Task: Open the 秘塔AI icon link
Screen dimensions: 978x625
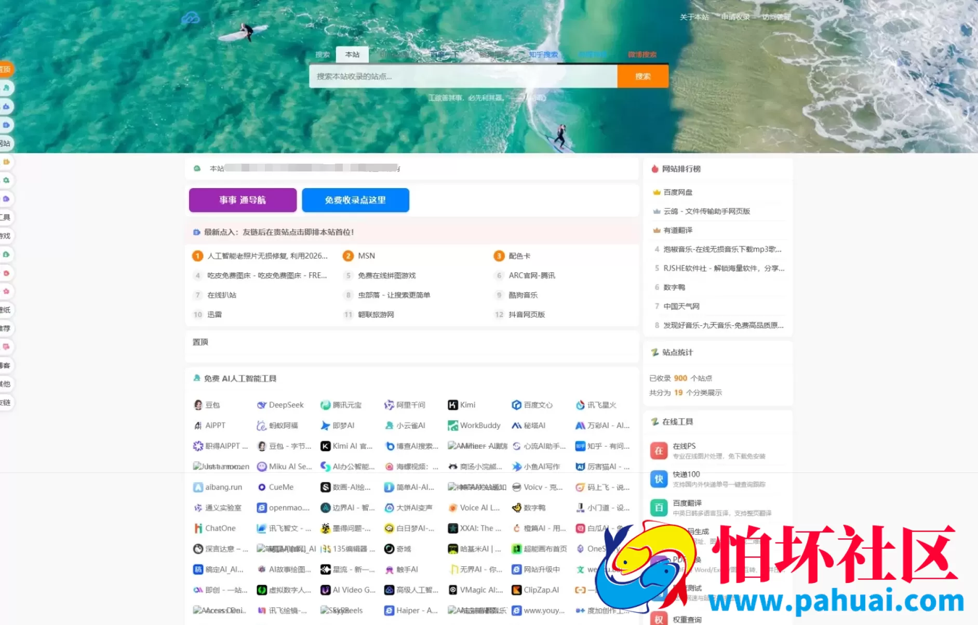Action: (516, 425)
